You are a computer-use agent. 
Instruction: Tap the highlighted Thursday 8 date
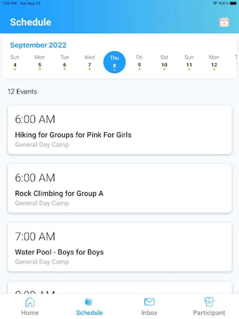click(114, 62)
